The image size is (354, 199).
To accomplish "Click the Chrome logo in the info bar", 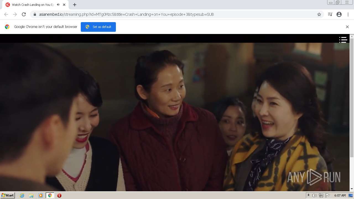I will pos(7,27).
